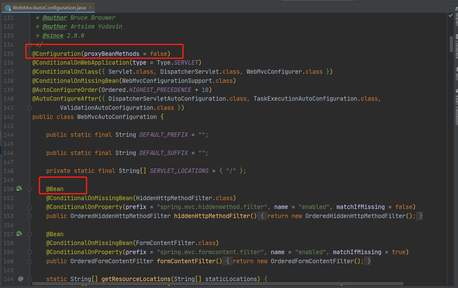Open the Ant tool window
The image size is (458, 288).
[456, 74]
